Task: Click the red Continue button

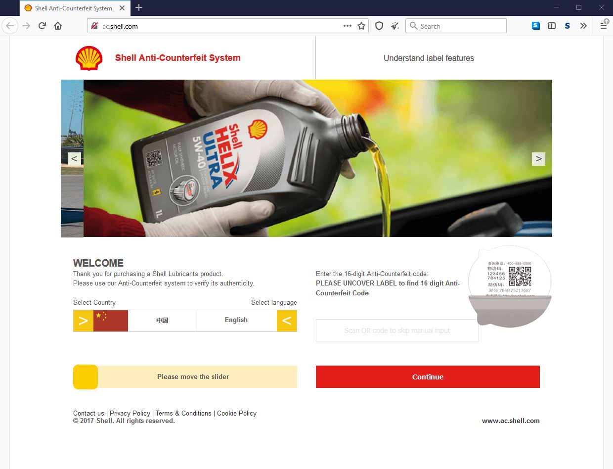Action: coord(428,376)
